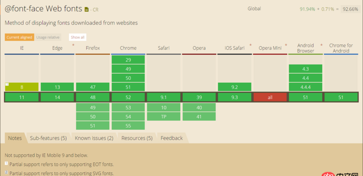Click the Show all button

[78, 37]
